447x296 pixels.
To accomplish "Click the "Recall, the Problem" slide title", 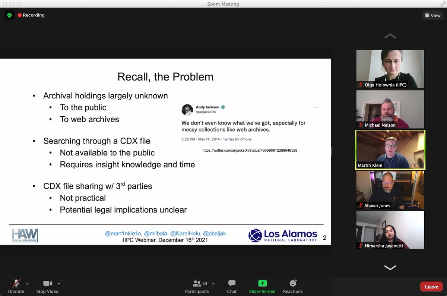I will point(165,77).
